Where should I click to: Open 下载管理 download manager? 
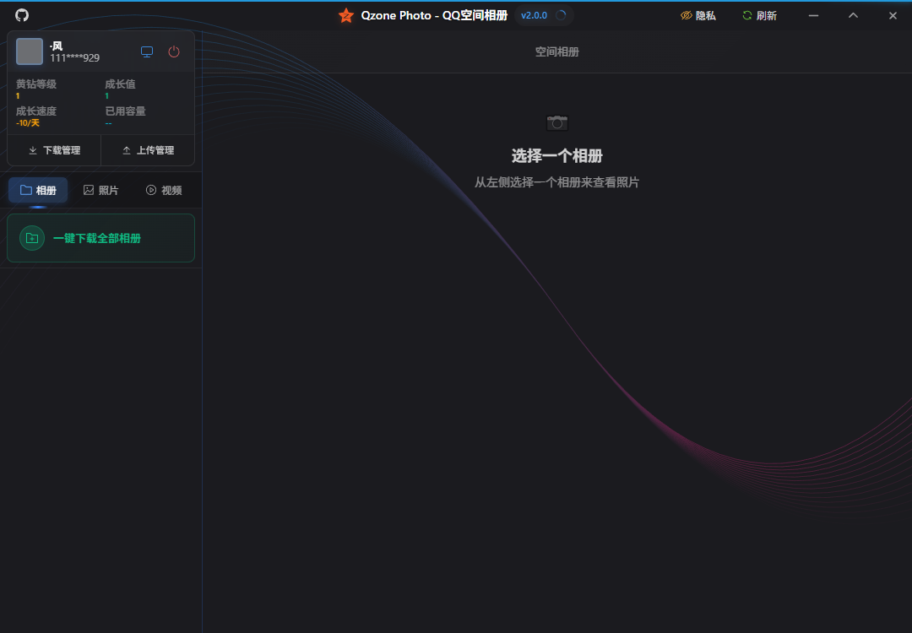[x=54, y=150]
